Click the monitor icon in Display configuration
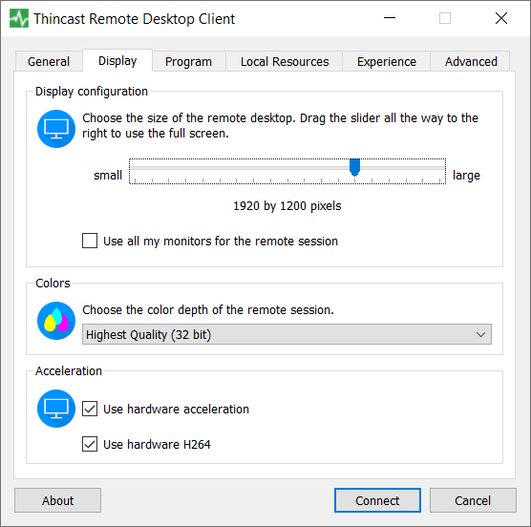Image resolution: width=531 pixels, height=527 pixels. [56, 129]
